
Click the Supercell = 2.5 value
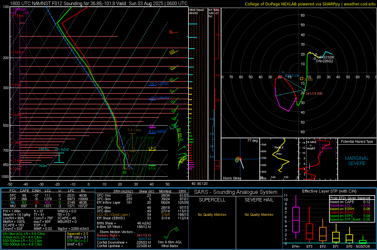[x=77, y=234]
